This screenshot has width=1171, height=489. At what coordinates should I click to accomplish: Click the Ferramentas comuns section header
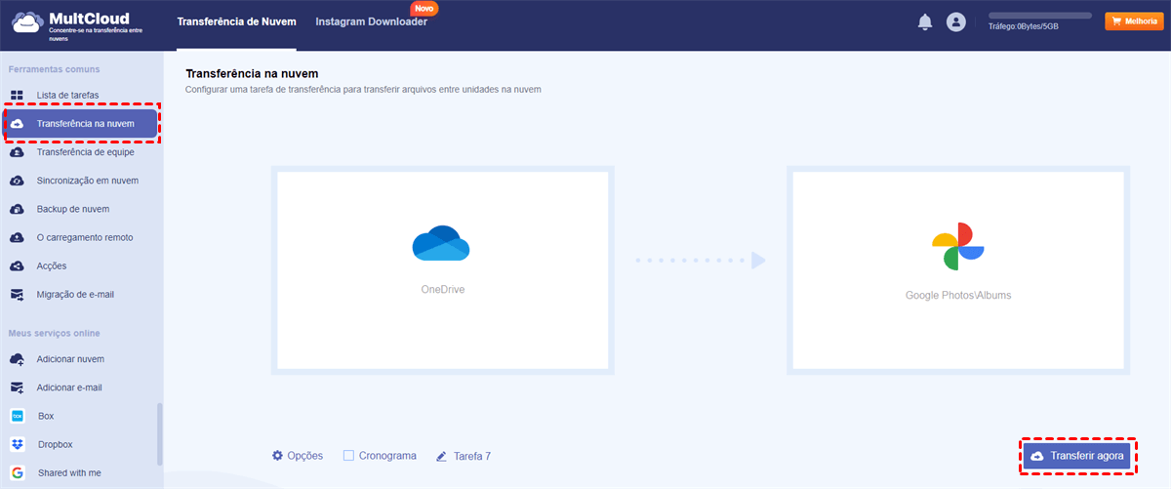[54, 69]
